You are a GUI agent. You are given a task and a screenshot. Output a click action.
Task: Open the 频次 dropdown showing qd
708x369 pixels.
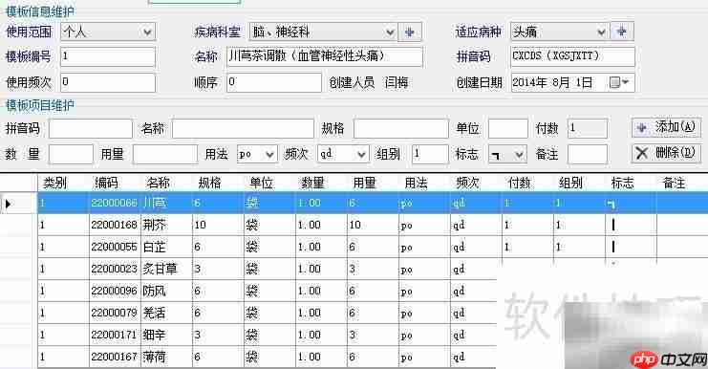click(361, 155)
